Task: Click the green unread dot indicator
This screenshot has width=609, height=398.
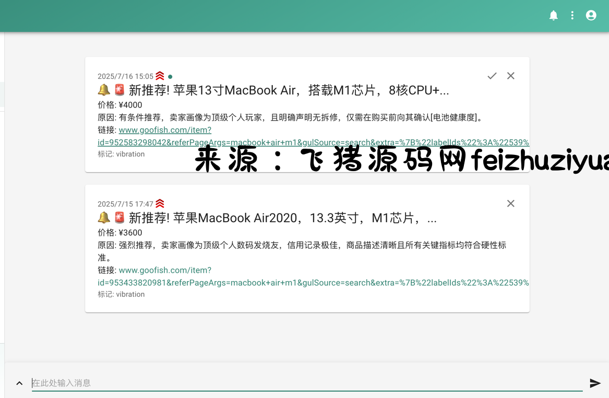Action: [x=170, y=77]
